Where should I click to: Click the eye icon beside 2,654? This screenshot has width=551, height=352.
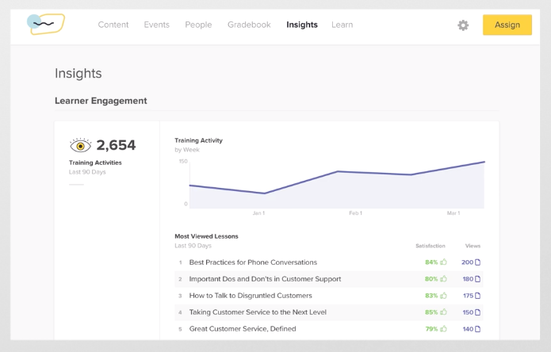coord(81,145)
